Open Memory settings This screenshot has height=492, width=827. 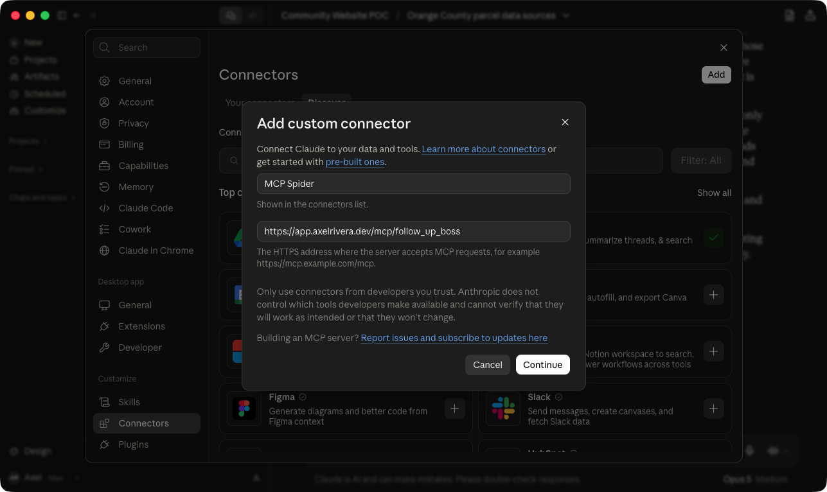pyautogui.click(x=147, y=187)
